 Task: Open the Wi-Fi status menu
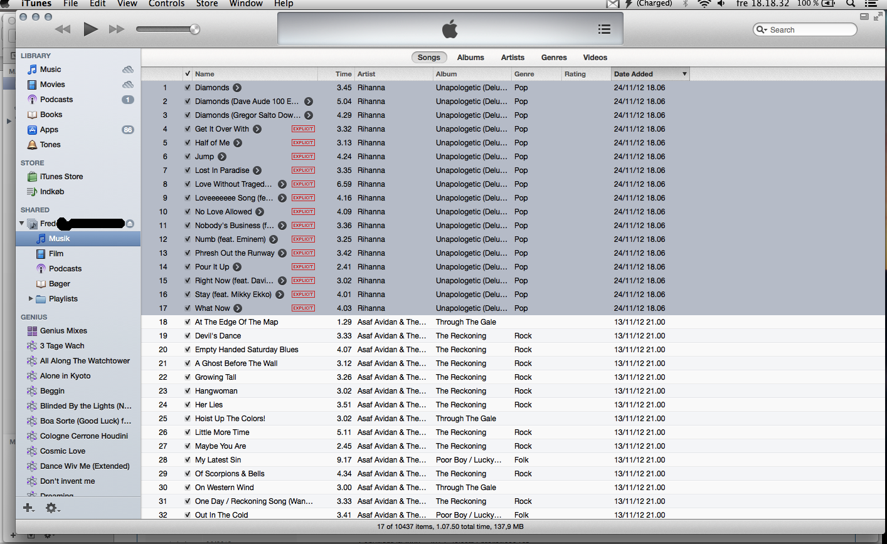(x=704, y=4)
